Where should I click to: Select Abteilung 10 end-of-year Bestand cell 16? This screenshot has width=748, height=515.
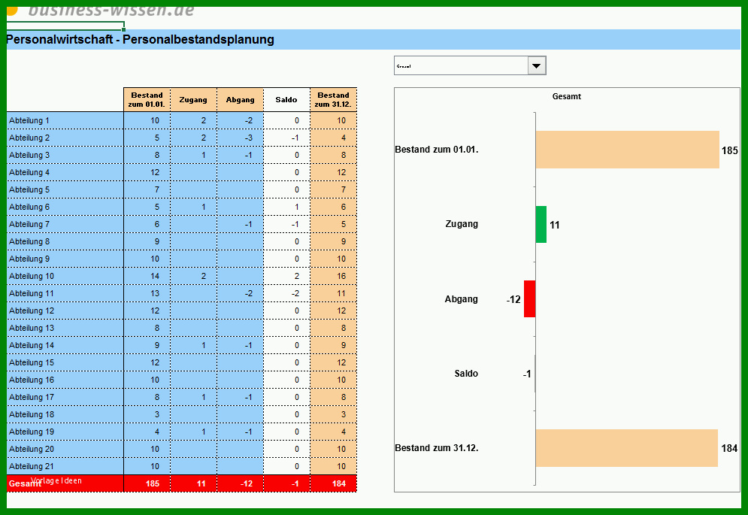pyautogui.click(x=334, y=277)
